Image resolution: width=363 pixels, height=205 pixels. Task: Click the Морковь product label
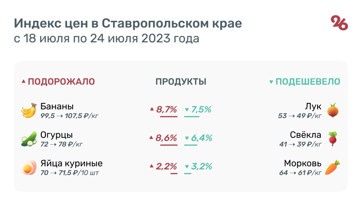pos(303,163)
